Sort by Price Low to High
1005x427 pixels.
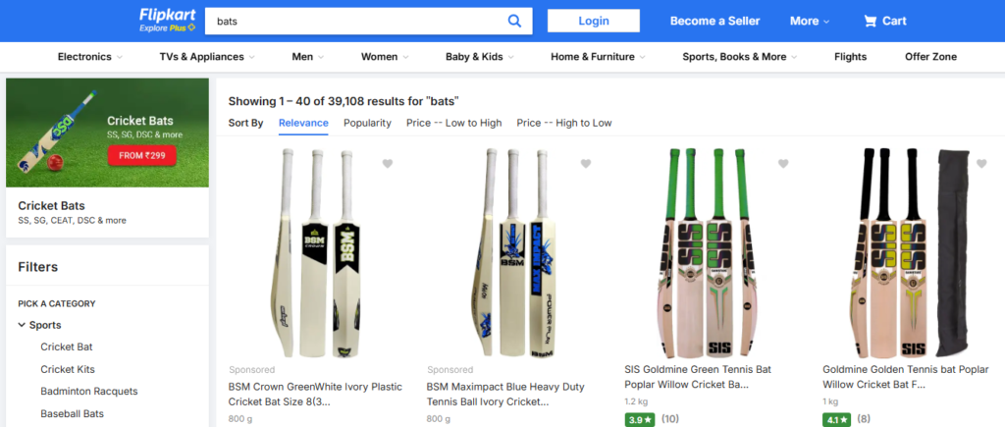[x=453, y=123]
